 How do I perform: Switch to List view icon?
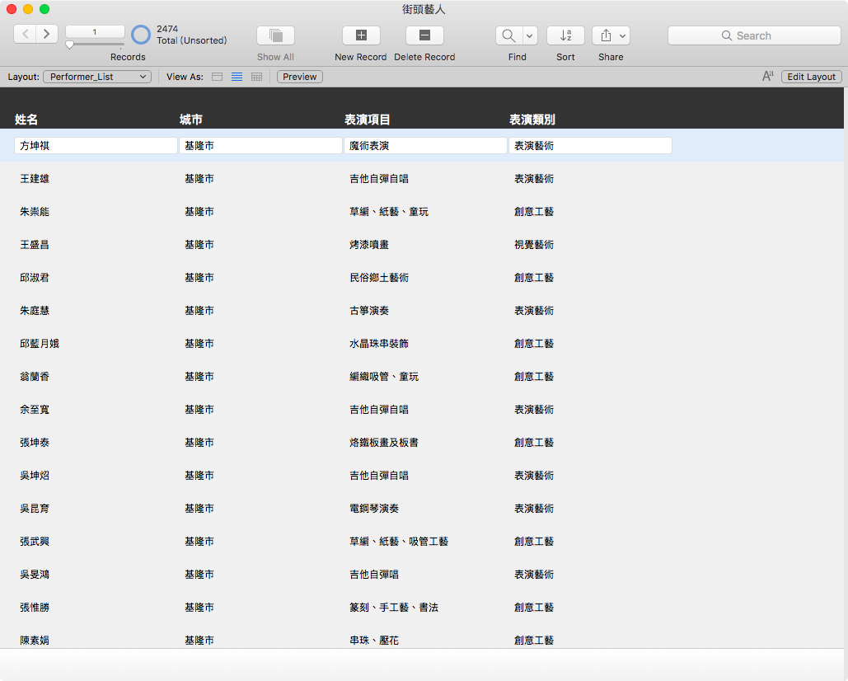(x=237, y=77)
